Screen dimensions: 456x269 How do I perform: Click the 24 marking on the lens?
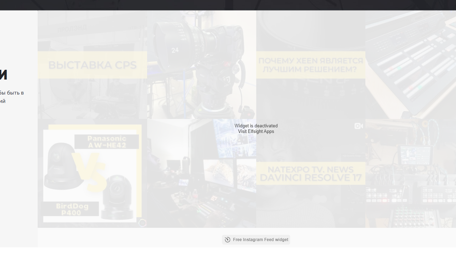(175, 50)
